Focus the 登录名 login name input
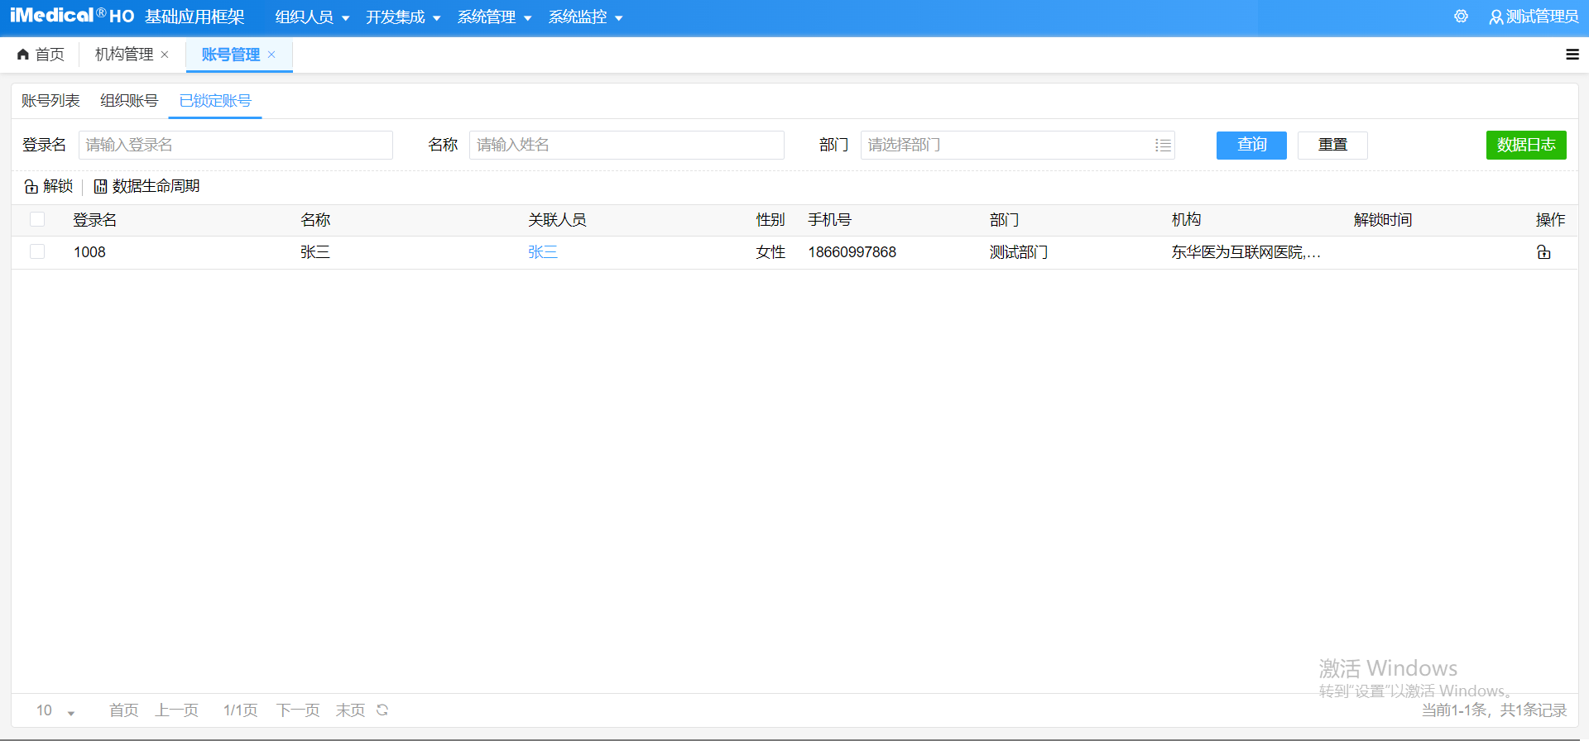The image size is (1589, 741). (x=236, y=146)
